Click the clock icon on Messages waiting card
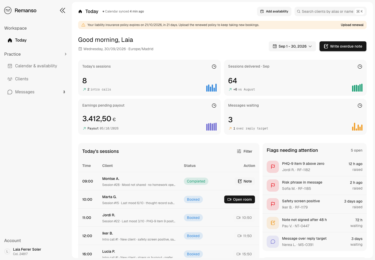The height and width of the screenshot is (260, 375). 360,106
